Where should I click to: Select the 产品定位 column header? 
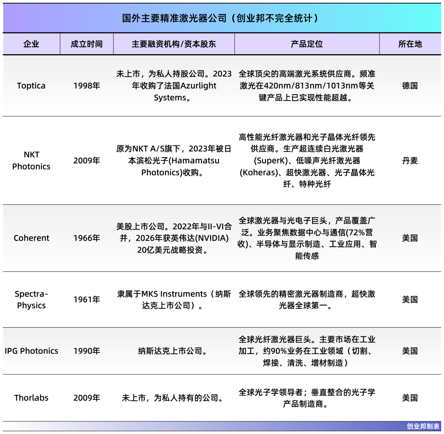coord(307,44)
